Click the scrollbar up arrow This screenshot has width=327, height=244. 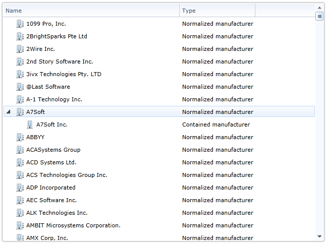pyautogui.click(x=319, y=8)
